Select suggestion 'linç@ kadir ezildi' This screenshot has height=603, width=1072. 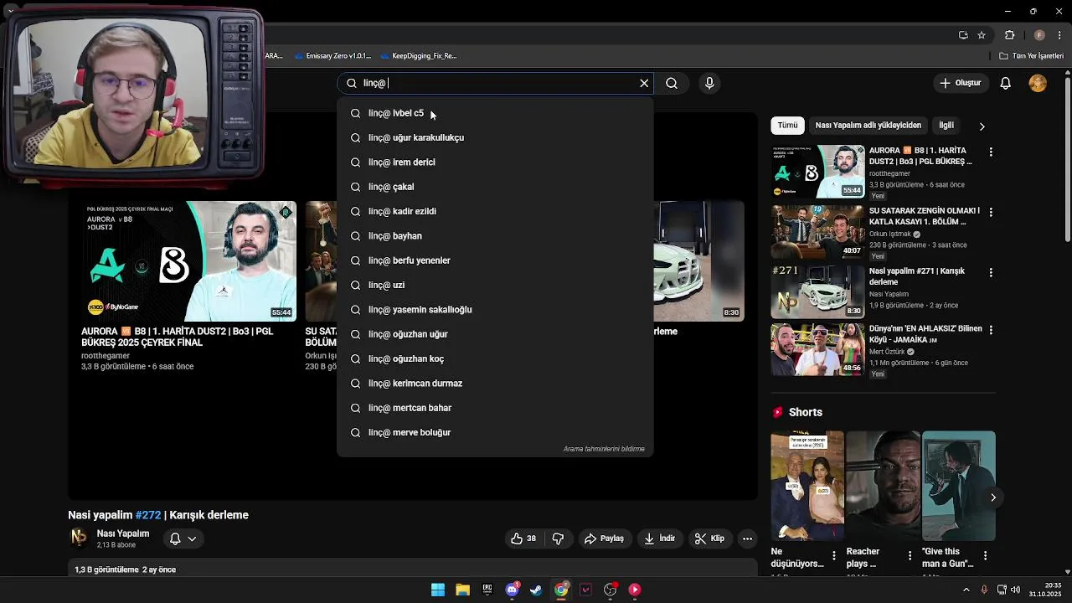[x=495, y=211]
